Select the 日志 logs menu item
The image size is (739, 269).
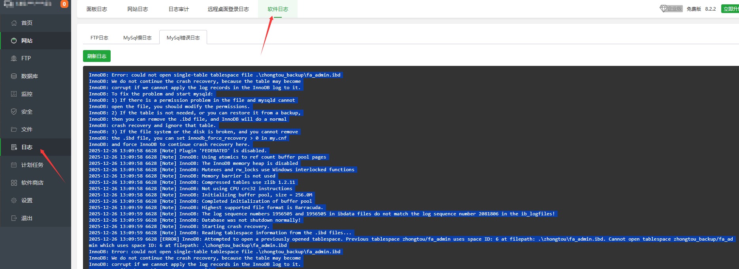(x=27, y=147)
